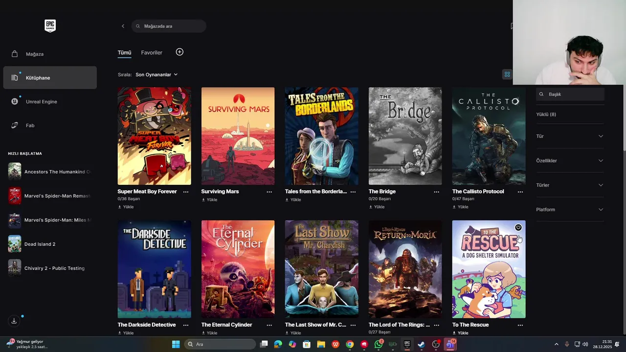Open The Callisto Protocol cover
The image size is (626, 352).
pos(489,136)
